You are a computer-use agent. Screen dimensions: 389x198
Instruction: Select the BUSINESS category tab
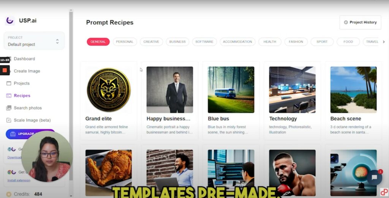177,42
